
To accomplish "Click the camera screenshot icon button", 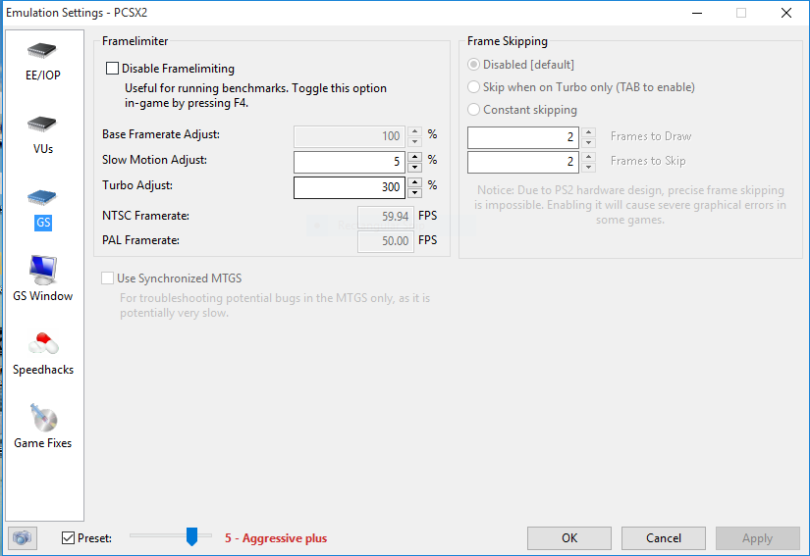I will coord(23,538).
